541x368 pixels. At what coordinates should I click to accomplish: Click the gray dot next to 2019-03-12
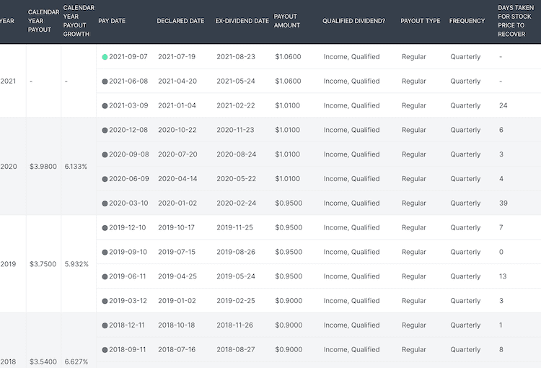click(105, 301)
